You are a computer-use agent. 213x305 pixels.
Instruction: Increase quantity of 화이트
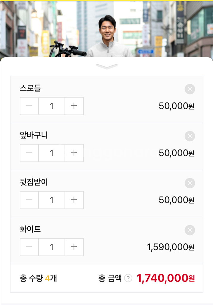73,247
